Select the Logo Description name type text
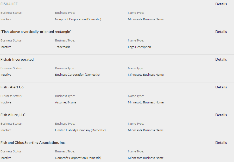Screen dimensions: 234x162 point(140,47)
